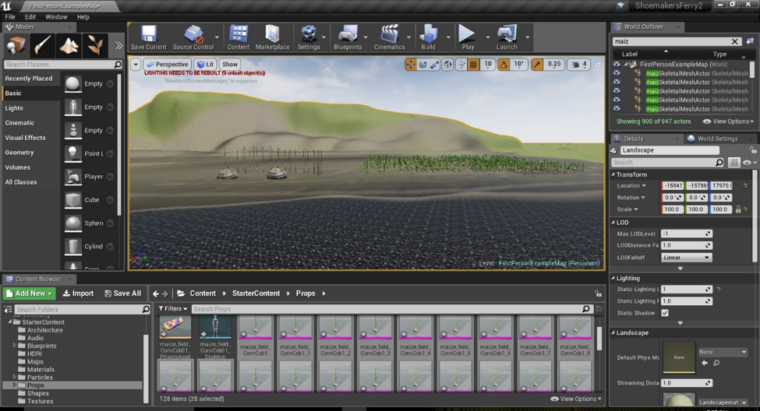Select Materials folder in tree
Image resolution: width=760 pixels, height=411 pixels.
[41, 370]
